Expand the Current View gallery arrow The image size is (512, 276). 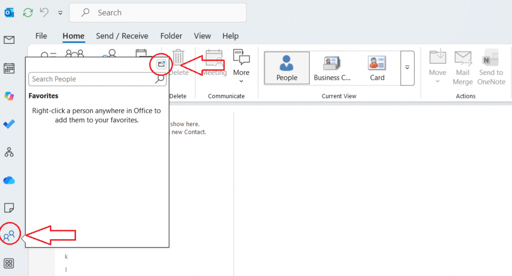[407, 68]
